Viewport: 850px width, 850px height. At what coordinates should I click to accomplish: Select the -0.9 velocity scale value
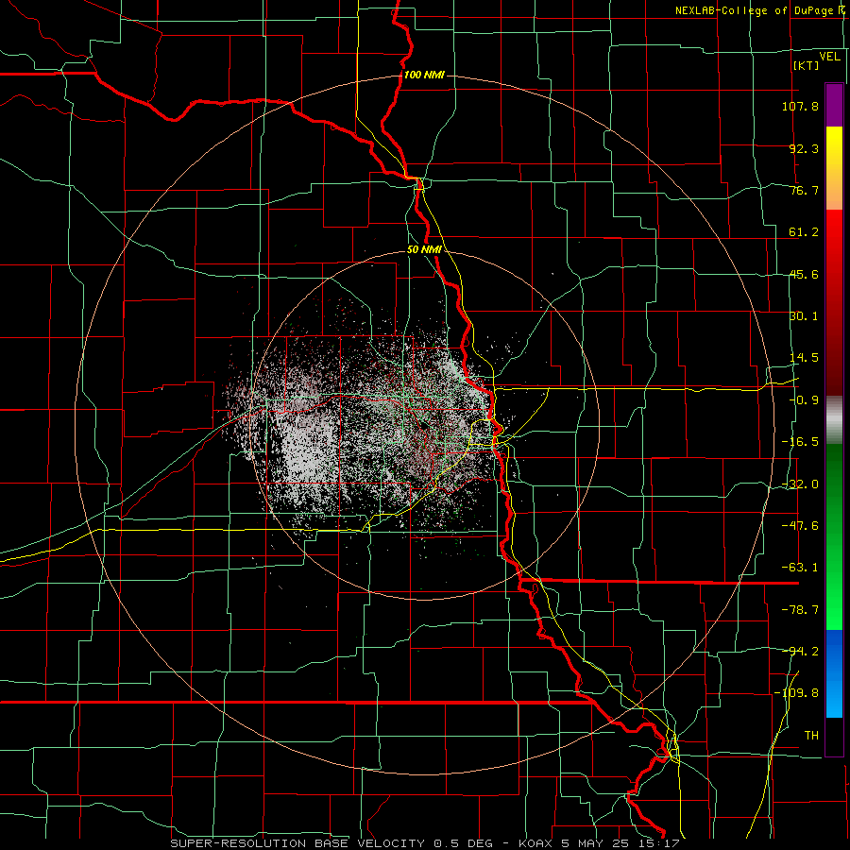tap(804, 400)
